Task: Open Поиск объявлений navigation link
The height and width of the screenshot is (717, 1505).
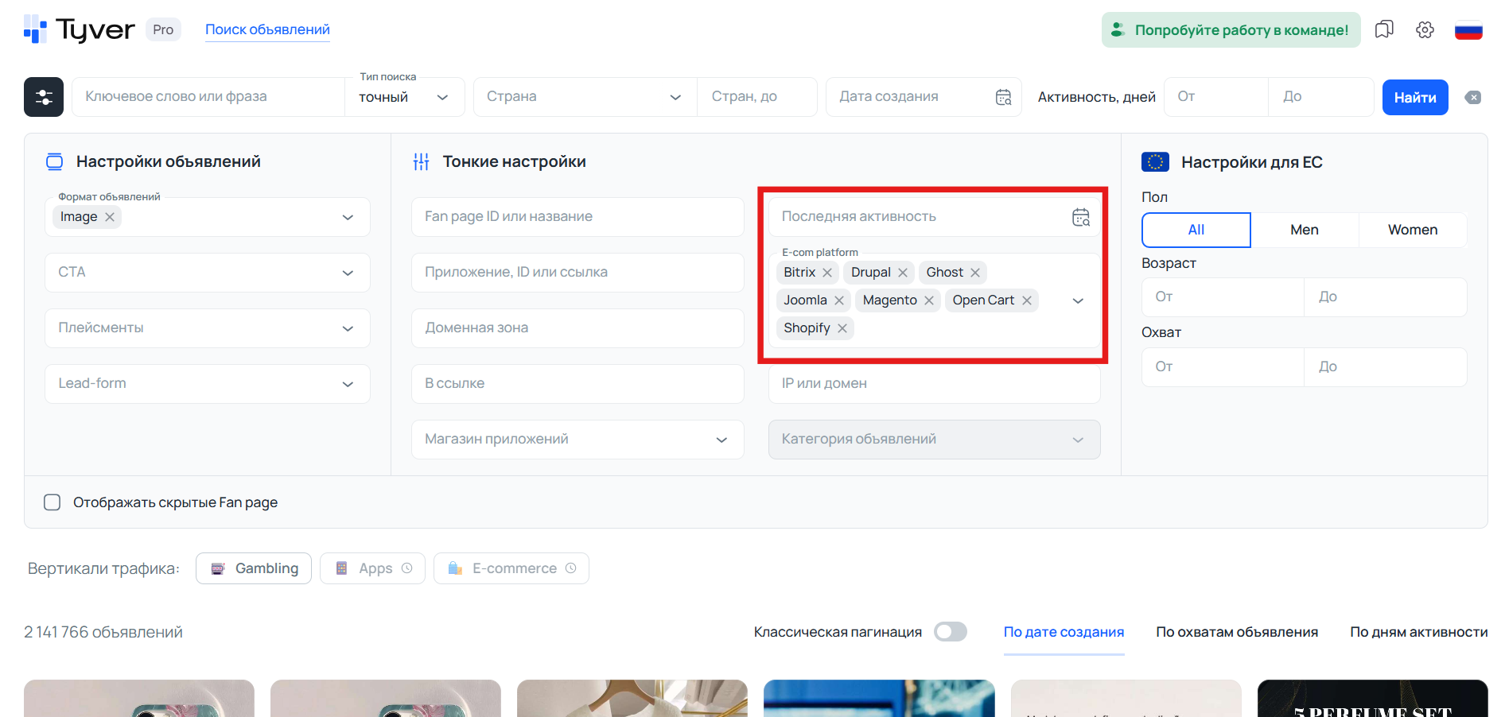Action: (267, 29)
